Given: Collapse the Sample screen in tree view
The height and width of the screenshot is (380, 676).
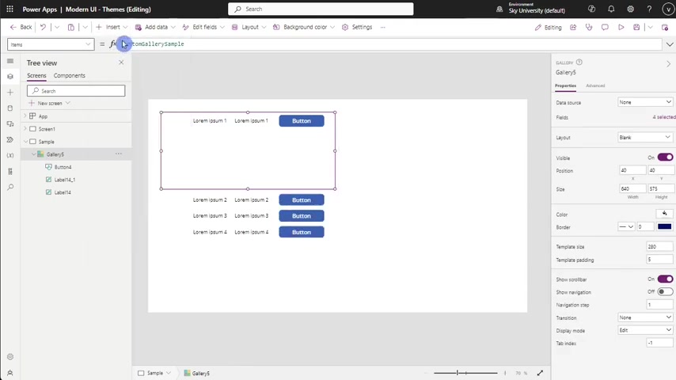Looking at the screenshot, I should click(26, 142).
